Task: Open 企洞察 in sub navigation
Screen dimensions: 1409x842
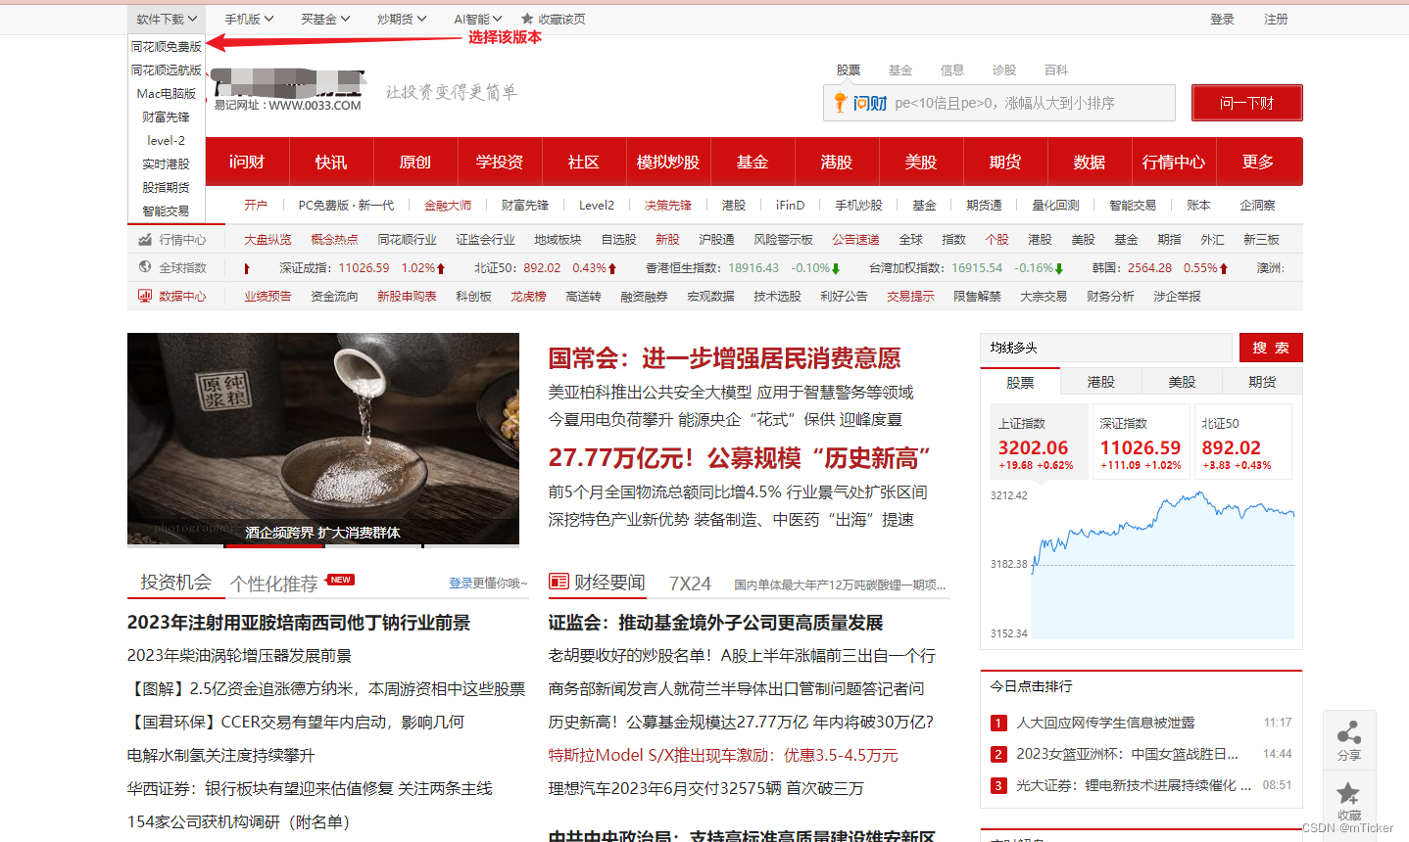Action: [x=1257, y=205]
